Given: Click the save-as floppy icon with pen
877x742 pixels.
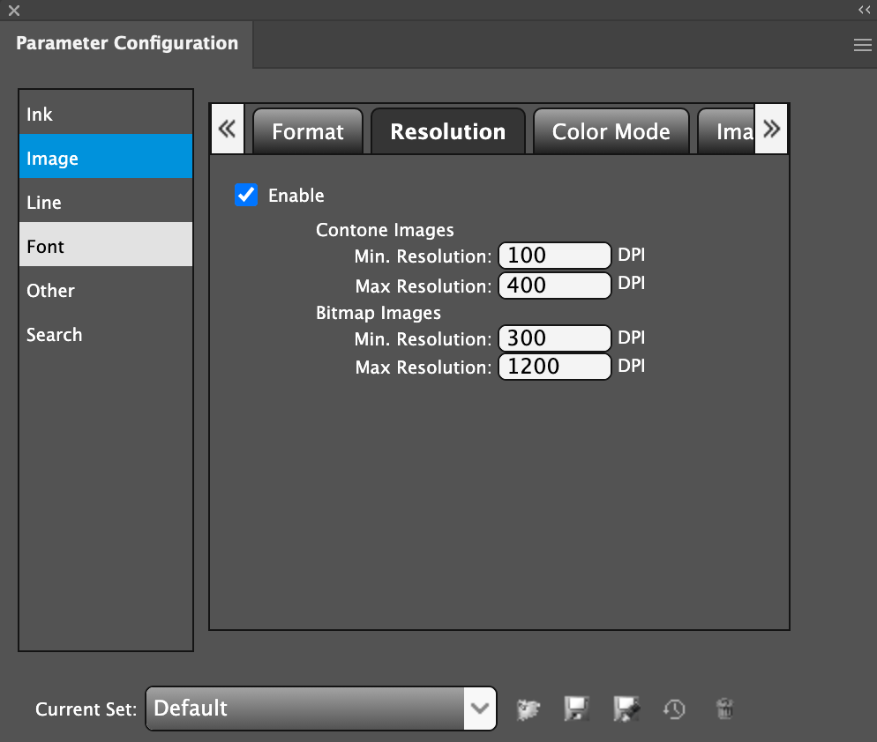Looking at the screenshot, I should pyautogui.click(x=626, y=709).
